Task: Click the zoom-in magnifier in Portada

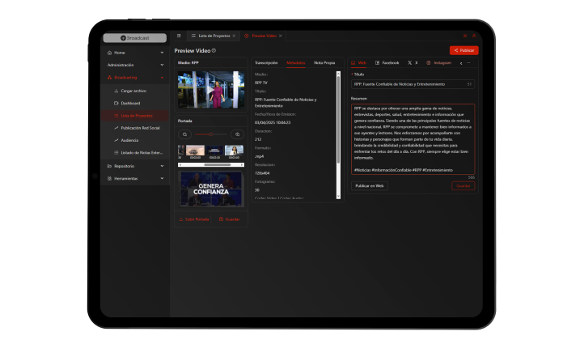Action: [237, 134]
